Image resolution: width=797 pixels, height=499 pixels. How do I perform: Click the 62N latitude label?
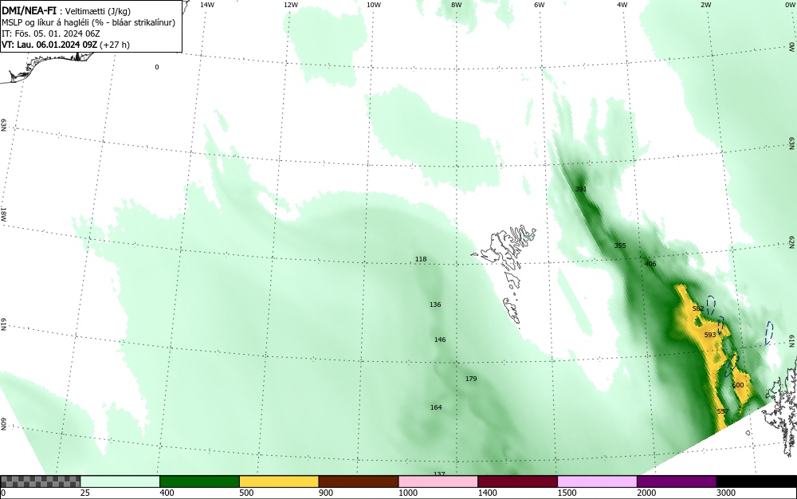(792, 242)
